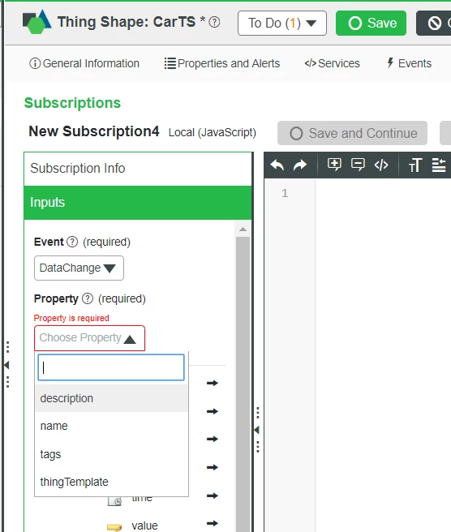Screen dimensions: 451x532
Task: Collapse the left panel with triangle handle
Action: (x=6, y=365)
